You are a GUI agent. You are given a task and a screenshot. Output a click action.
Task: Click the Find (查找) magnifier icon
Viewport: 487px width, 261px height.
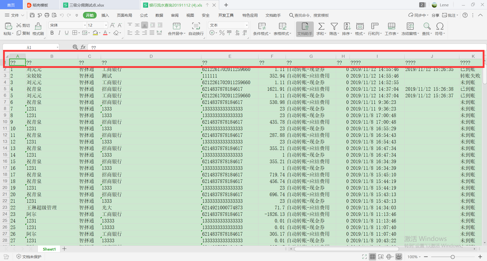(427, 26)
